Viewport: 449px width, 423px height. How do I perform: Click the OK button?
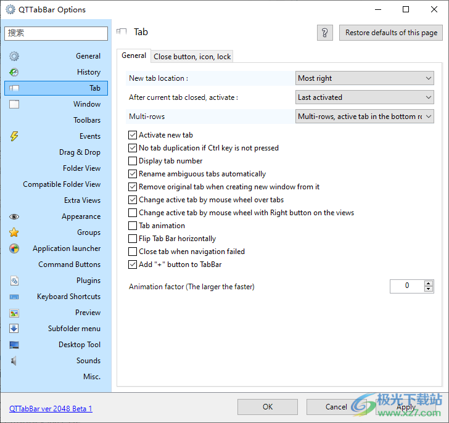click(x=268, y=407)
